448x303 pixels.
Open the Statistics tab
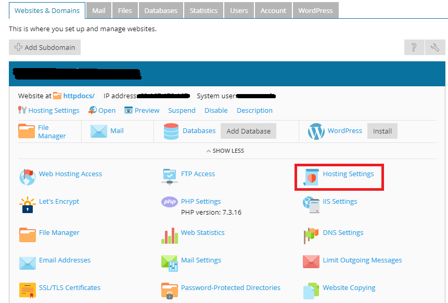(x=204, y=10)
